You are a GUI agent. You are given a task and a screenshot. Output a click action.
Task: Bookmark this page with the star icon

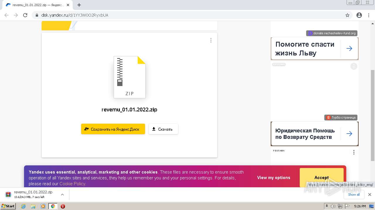tap(347, 15)
